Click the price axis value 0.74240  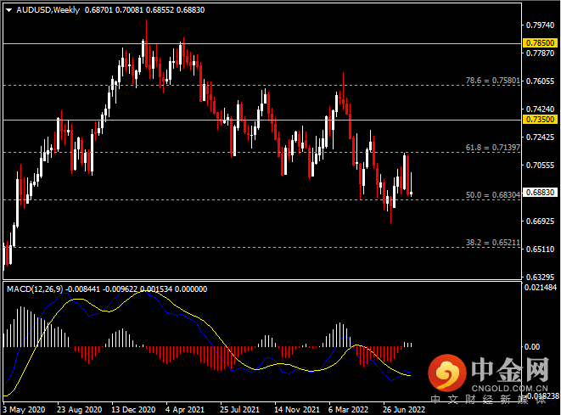pyautogui.click(x=540, y=109)
